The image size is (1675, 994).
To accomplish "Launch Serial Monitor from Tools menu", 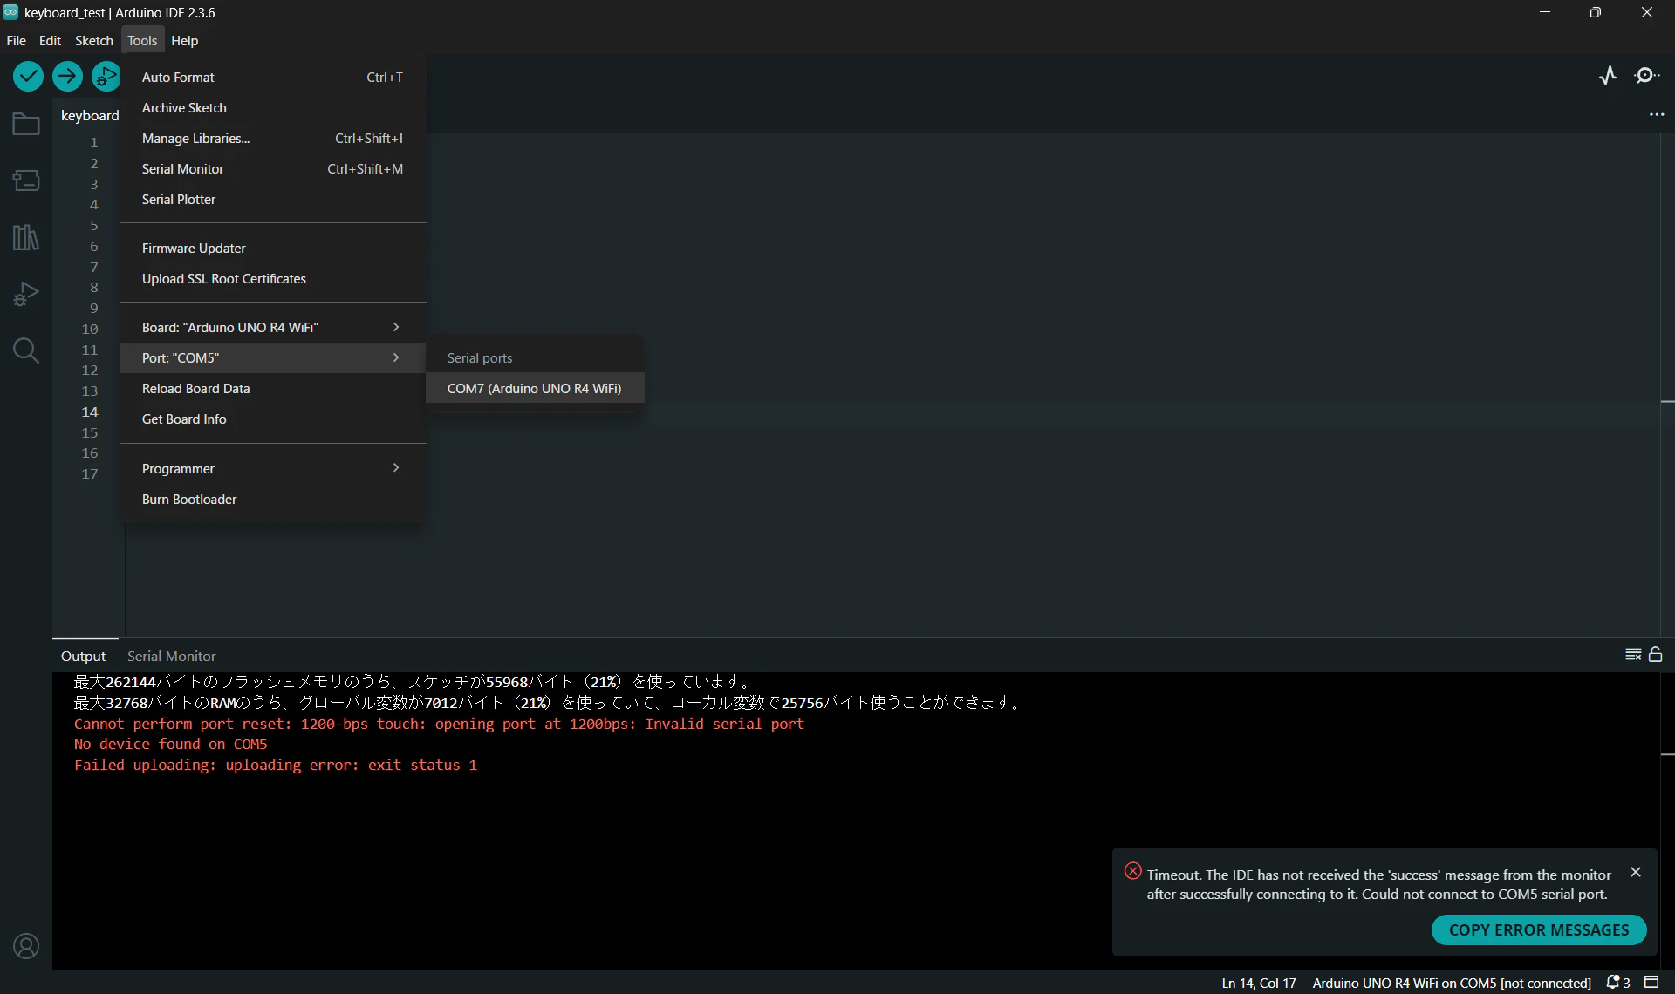I will tap(273, 169).
